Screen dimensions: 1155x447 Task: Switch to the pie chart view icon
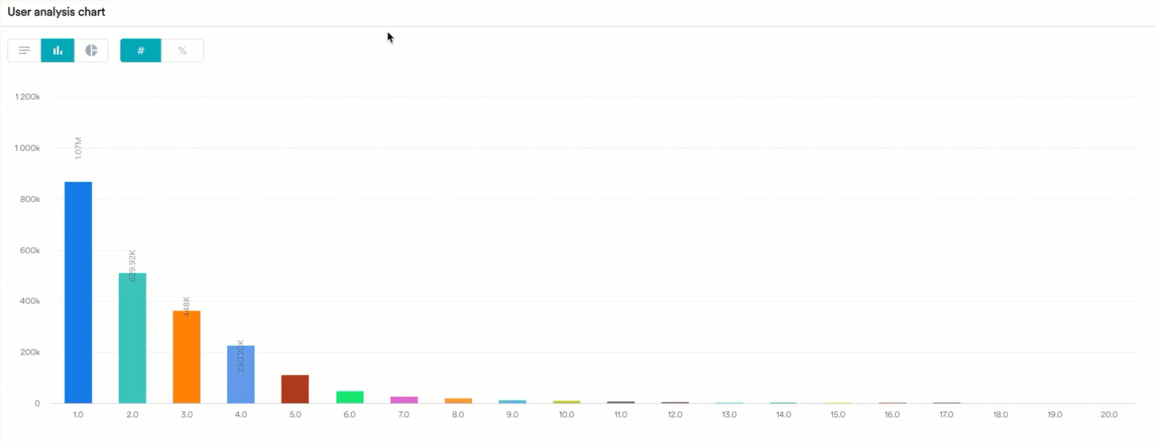click(x=91, y=50)
